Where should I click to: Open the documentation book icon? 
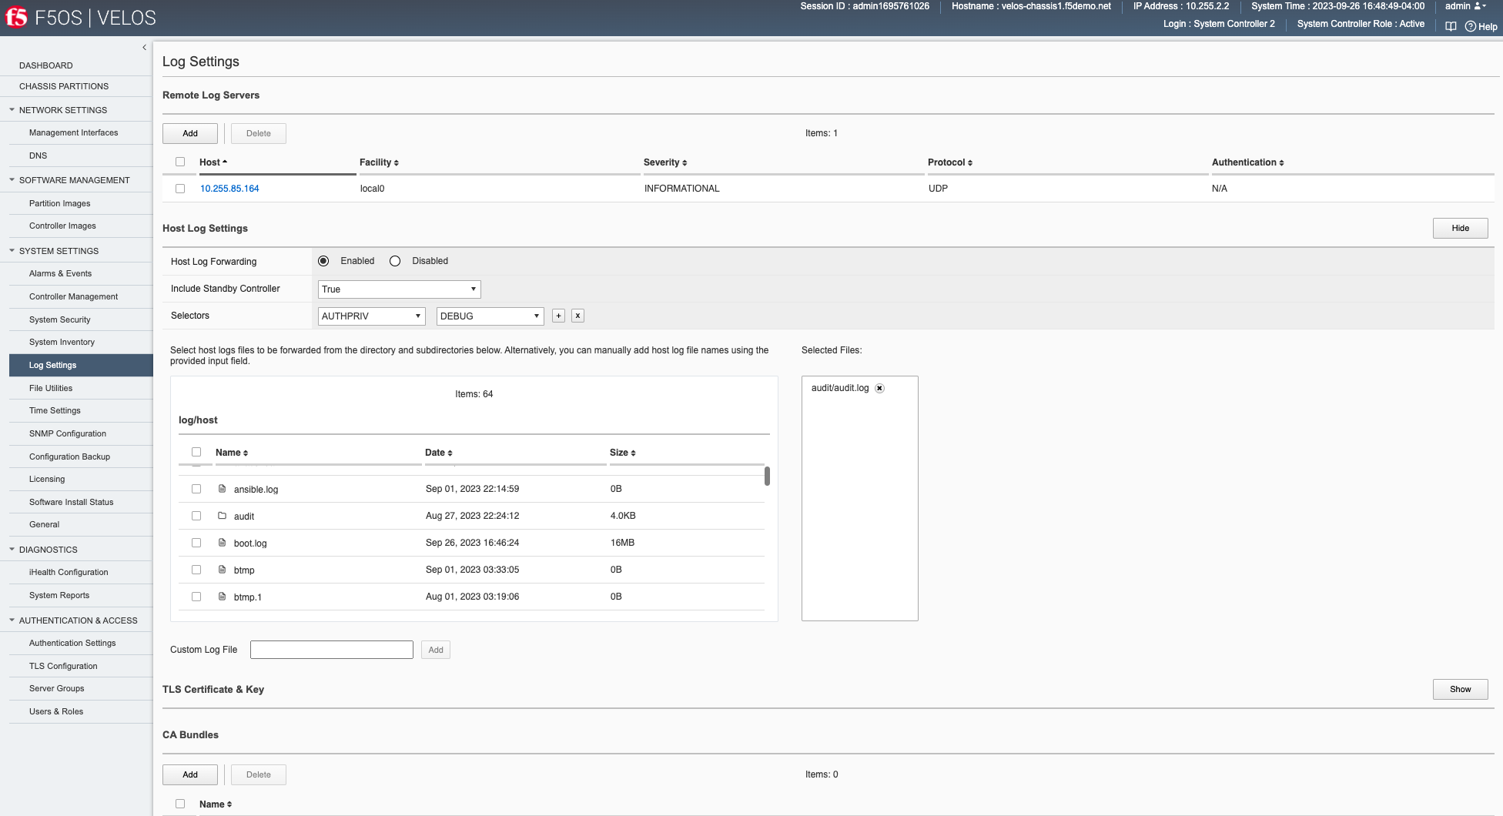[1451, 26]
